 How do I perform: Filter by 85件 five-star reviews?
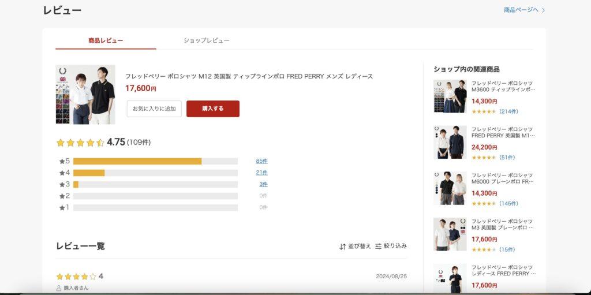tap(261, 161)
